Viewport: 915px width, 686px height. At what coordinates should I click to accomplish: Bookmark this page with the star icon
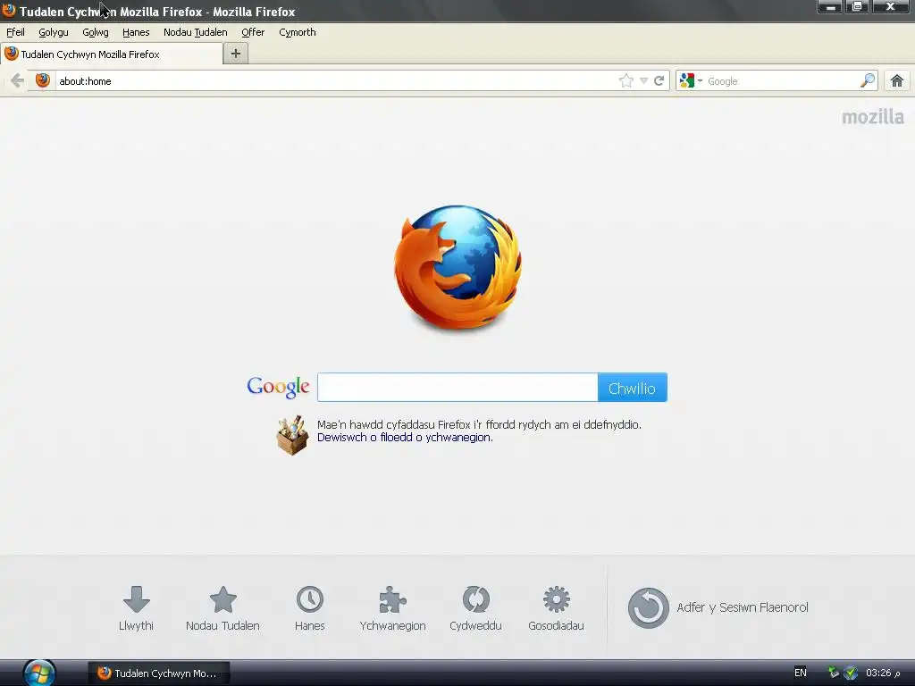[x=626, y=80]
